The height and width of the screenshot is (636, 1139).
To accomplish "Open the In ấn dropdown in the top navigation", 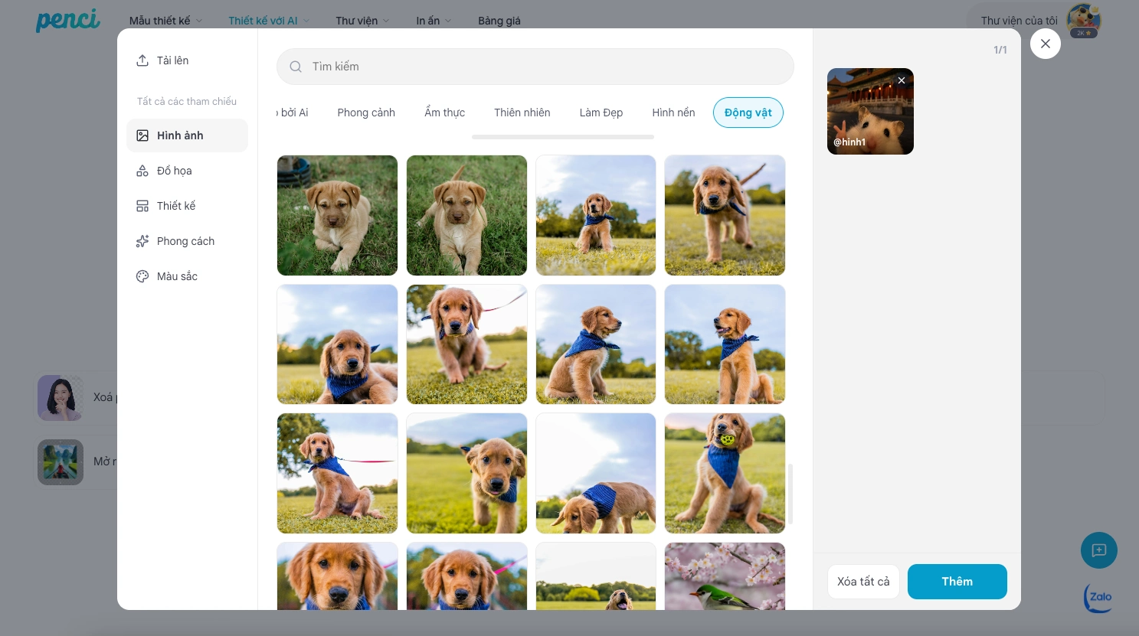I will pos(434,21).
